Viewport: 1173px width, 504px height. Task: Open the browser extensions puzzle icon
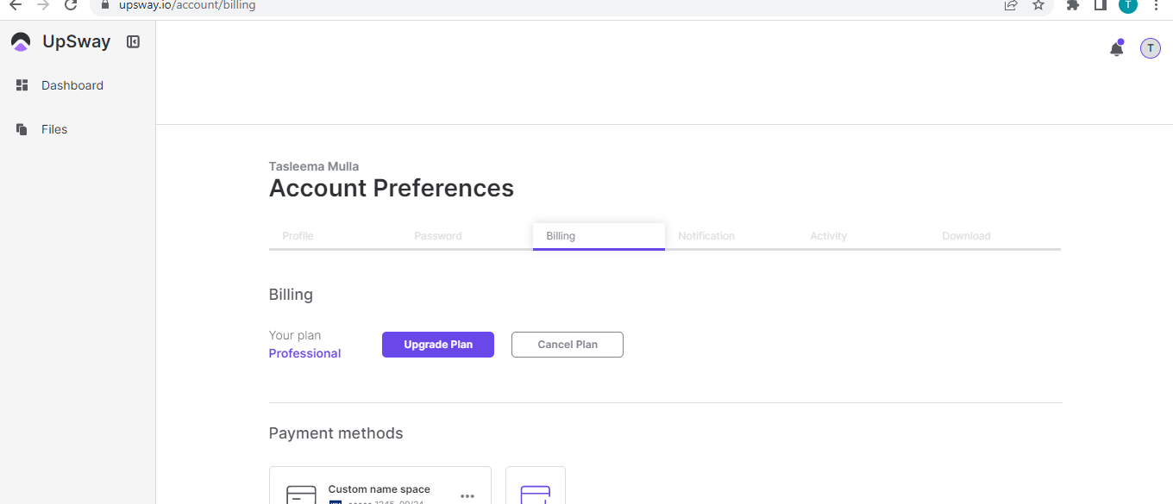[1073, 5]
